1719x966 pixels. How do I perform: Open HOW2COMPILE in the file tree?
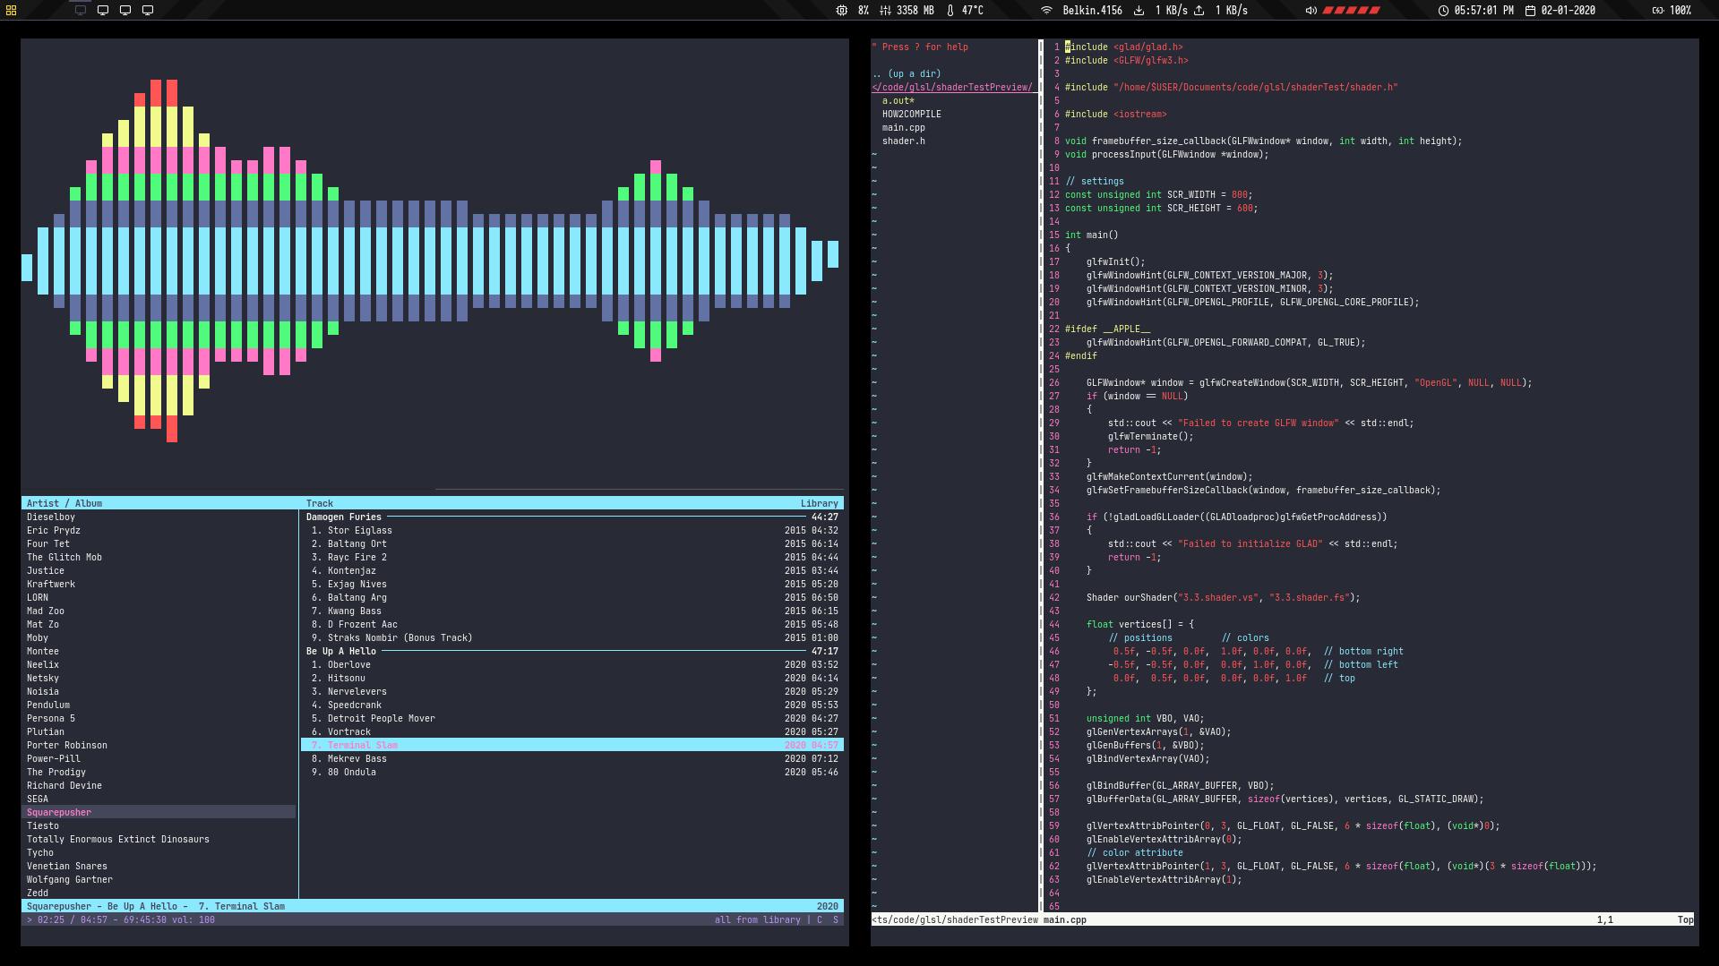[912, 114]
